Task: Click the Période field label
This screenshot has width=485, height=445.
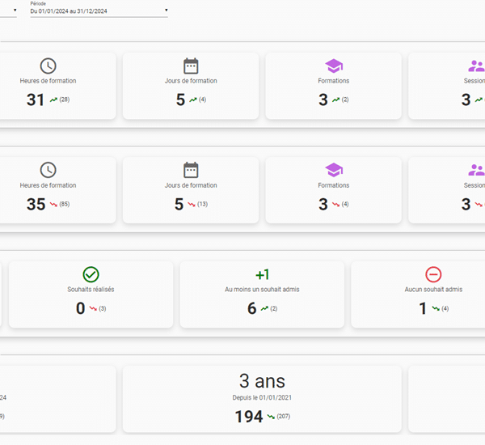Action: (x=38, y=4)
